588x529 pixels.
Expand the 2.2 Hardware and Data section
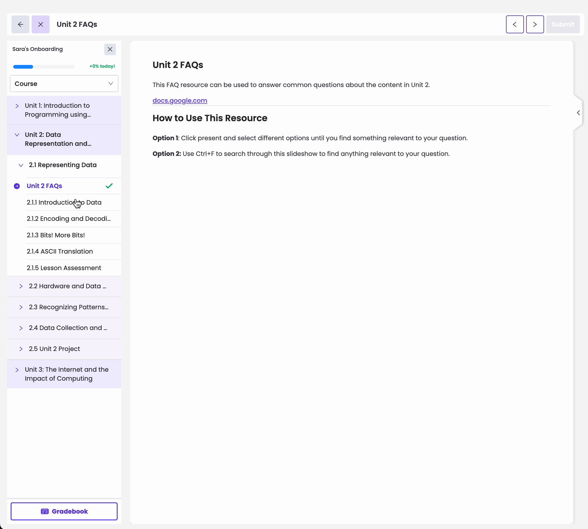(20, 286)
